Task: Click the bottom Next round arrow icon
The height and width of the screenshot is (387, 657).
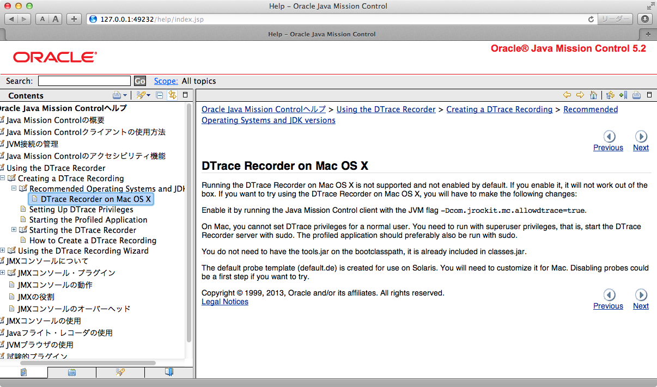Action: click(641, 295)
